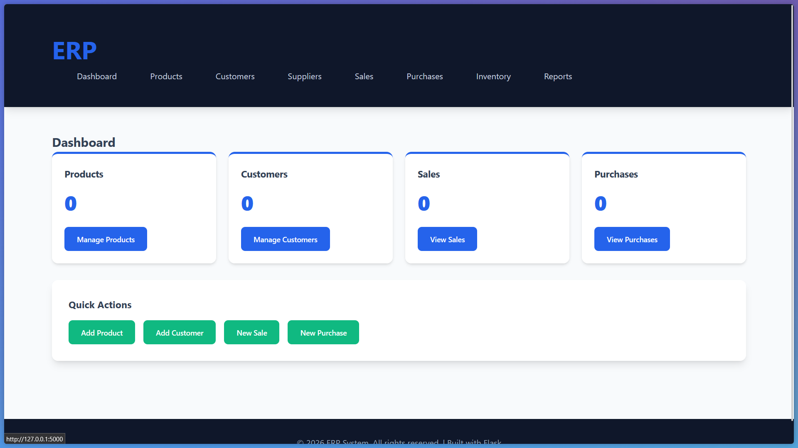Create a New Purchase
This screenshot has height=448, width=798.
coord(323,332)
